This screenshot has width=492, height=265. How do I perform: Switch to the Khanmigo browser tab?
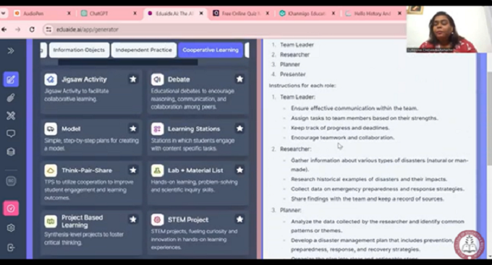[x=307, y=14]
